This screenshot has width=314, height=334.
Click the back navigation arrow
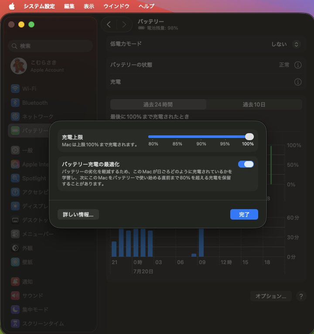(x=109, y=24)
